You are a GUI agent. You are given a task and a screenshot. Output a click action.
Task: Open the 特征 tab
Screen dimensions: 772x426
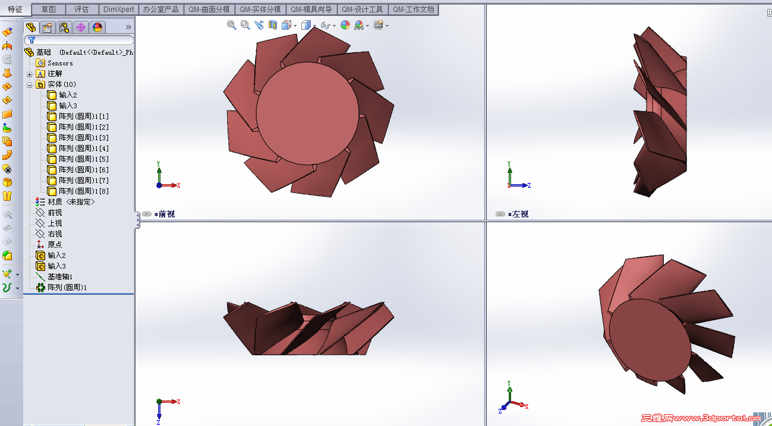click(15, 9)
